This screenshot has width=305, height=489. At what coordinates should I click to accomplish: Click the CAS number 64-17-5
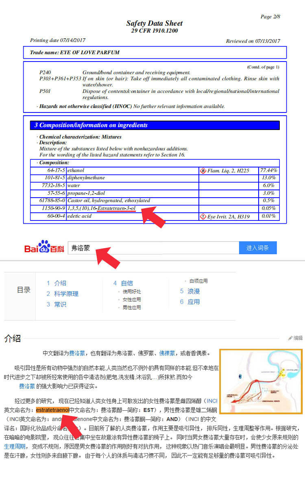click(x=56, y=170)
